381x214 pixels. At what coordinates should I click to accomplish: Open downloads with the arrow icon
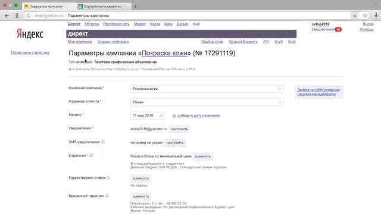coord(376,15)
